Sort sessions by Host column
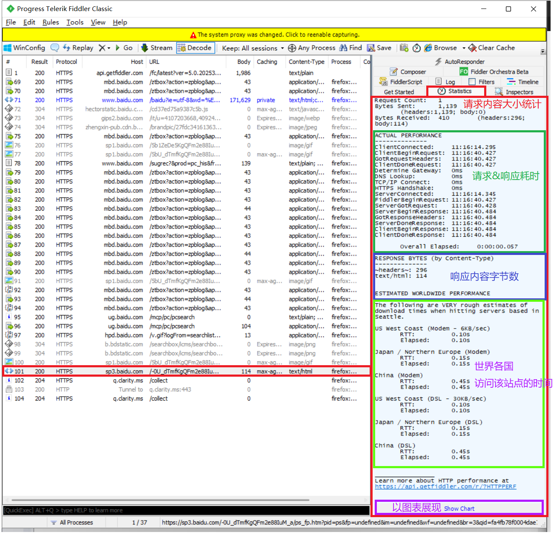The width and height of the screenshot is (554, 535). pyautogui.click(x=114, y=62)
